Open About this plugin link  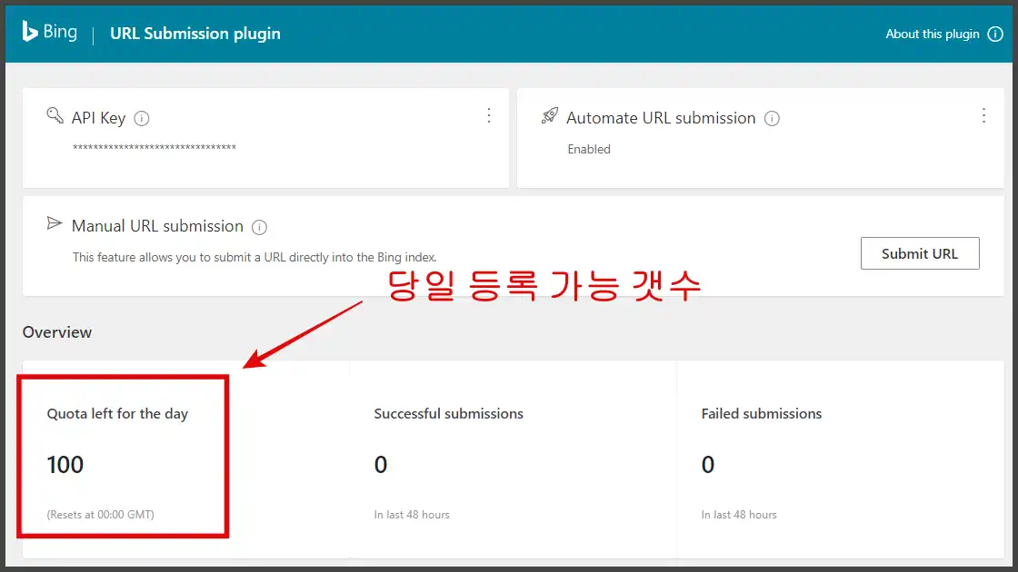[933, 34]
